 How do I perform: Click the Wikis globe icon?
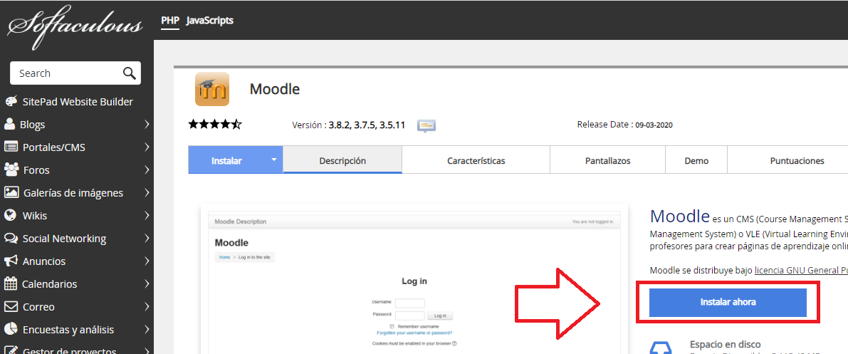[x=10, y=215]
